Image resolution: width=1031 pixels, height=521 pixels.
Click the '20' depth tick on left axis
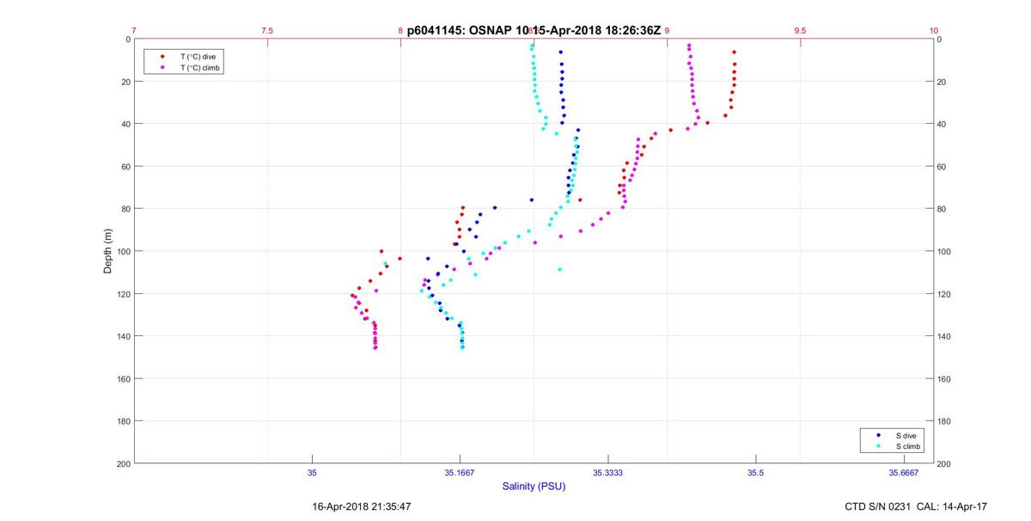(x=125, y=82)
